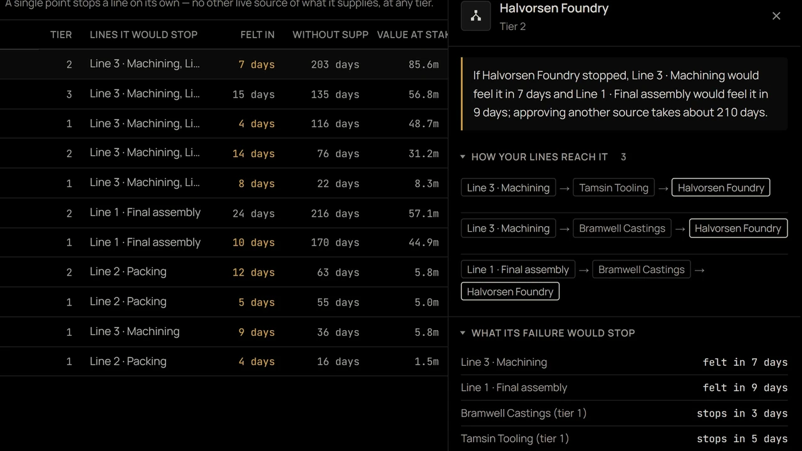The height and width of the screenshot is (451, 802).
Task: Sort the table by the Tier column
Action: tap(61, 34)
